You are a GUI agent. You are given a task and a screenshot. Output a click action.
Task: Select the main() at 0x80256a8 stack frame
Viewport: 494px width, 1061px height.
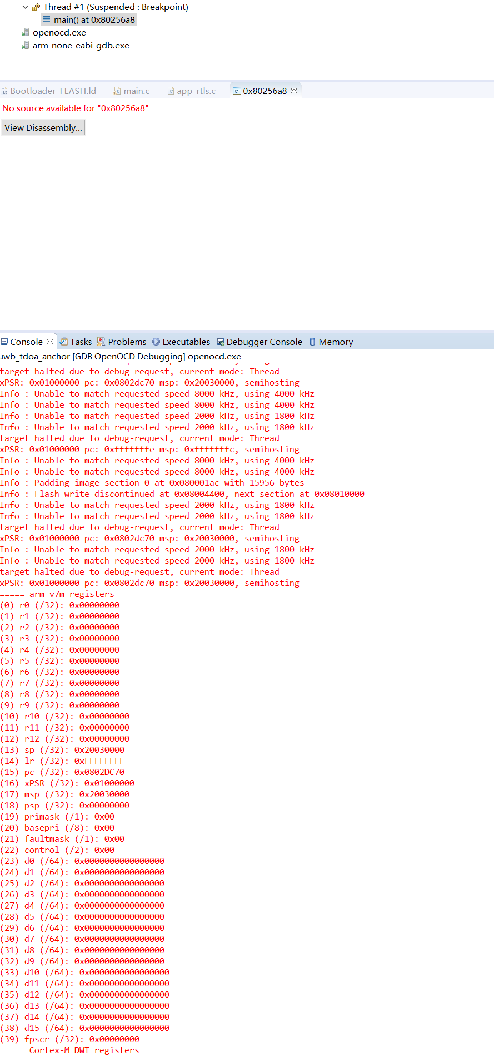(94, 20)
